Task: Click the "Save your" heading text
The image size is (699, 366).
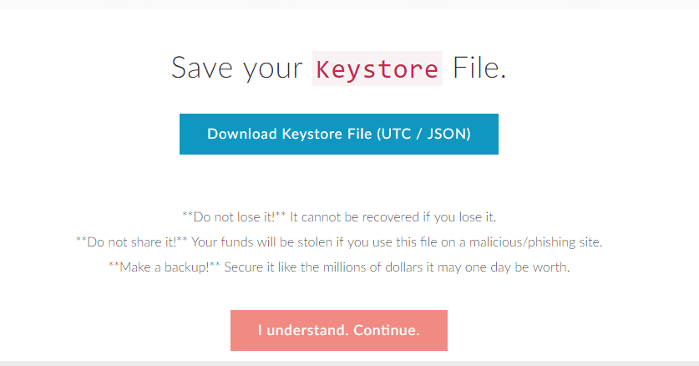Action: (237, 69)
